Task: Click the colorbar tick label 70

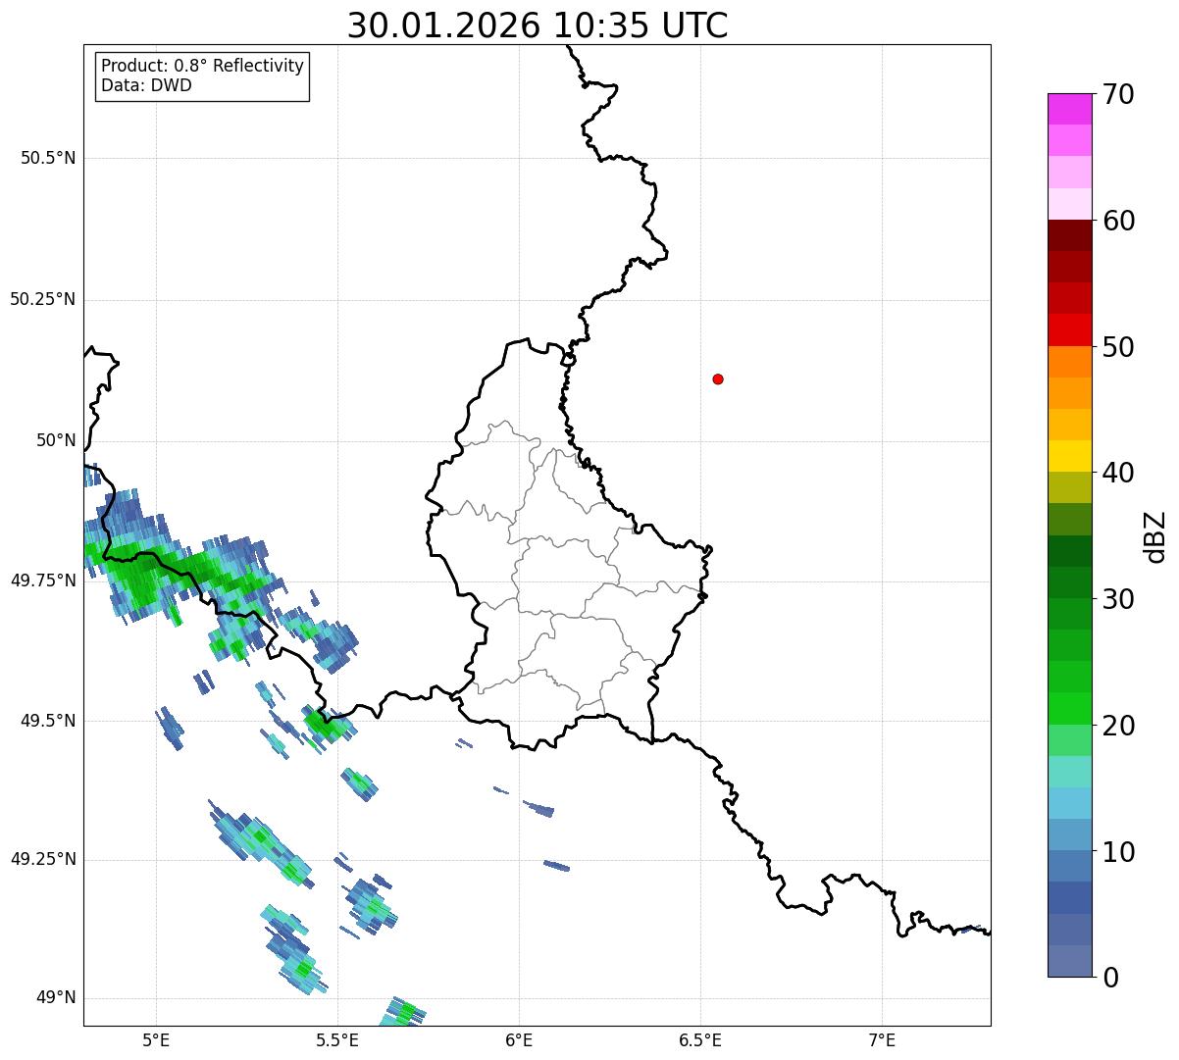Action: 1118,94
